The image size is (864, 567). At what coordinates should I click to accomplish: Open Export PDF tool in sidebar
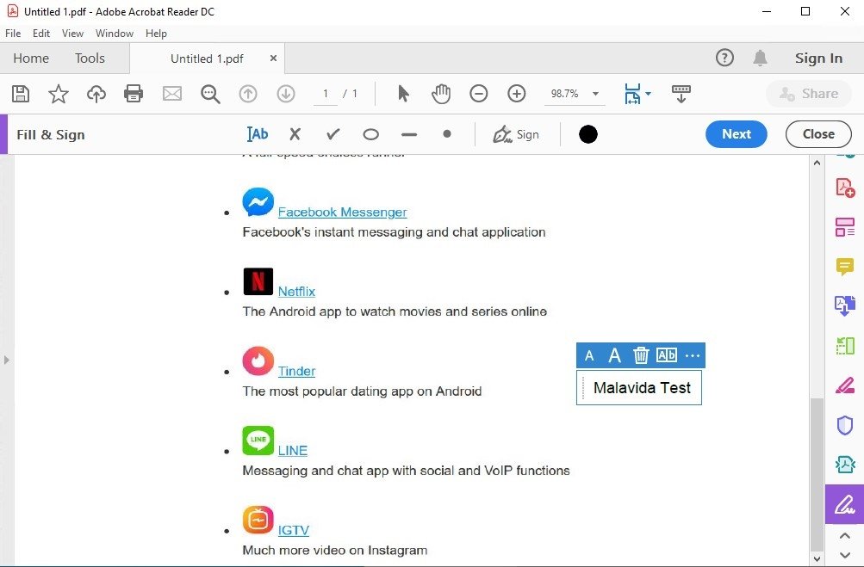(845, 305)
